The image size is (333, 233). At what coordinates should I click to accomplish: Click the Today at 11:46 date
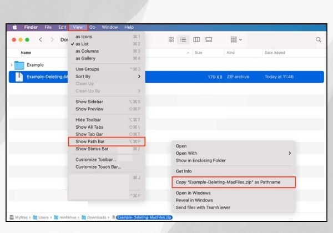279,77
